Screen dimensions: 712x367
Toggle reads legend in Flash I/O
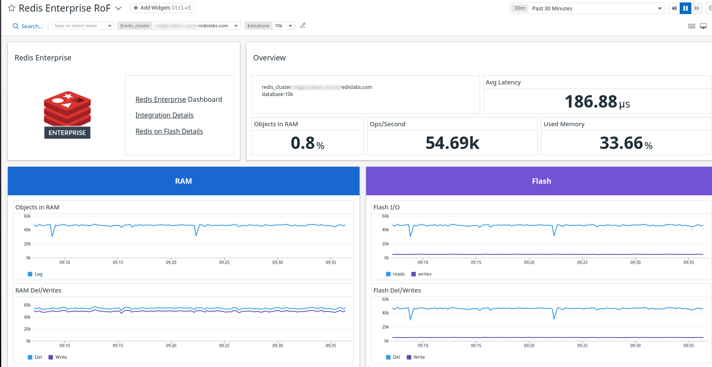pos(395,274)
